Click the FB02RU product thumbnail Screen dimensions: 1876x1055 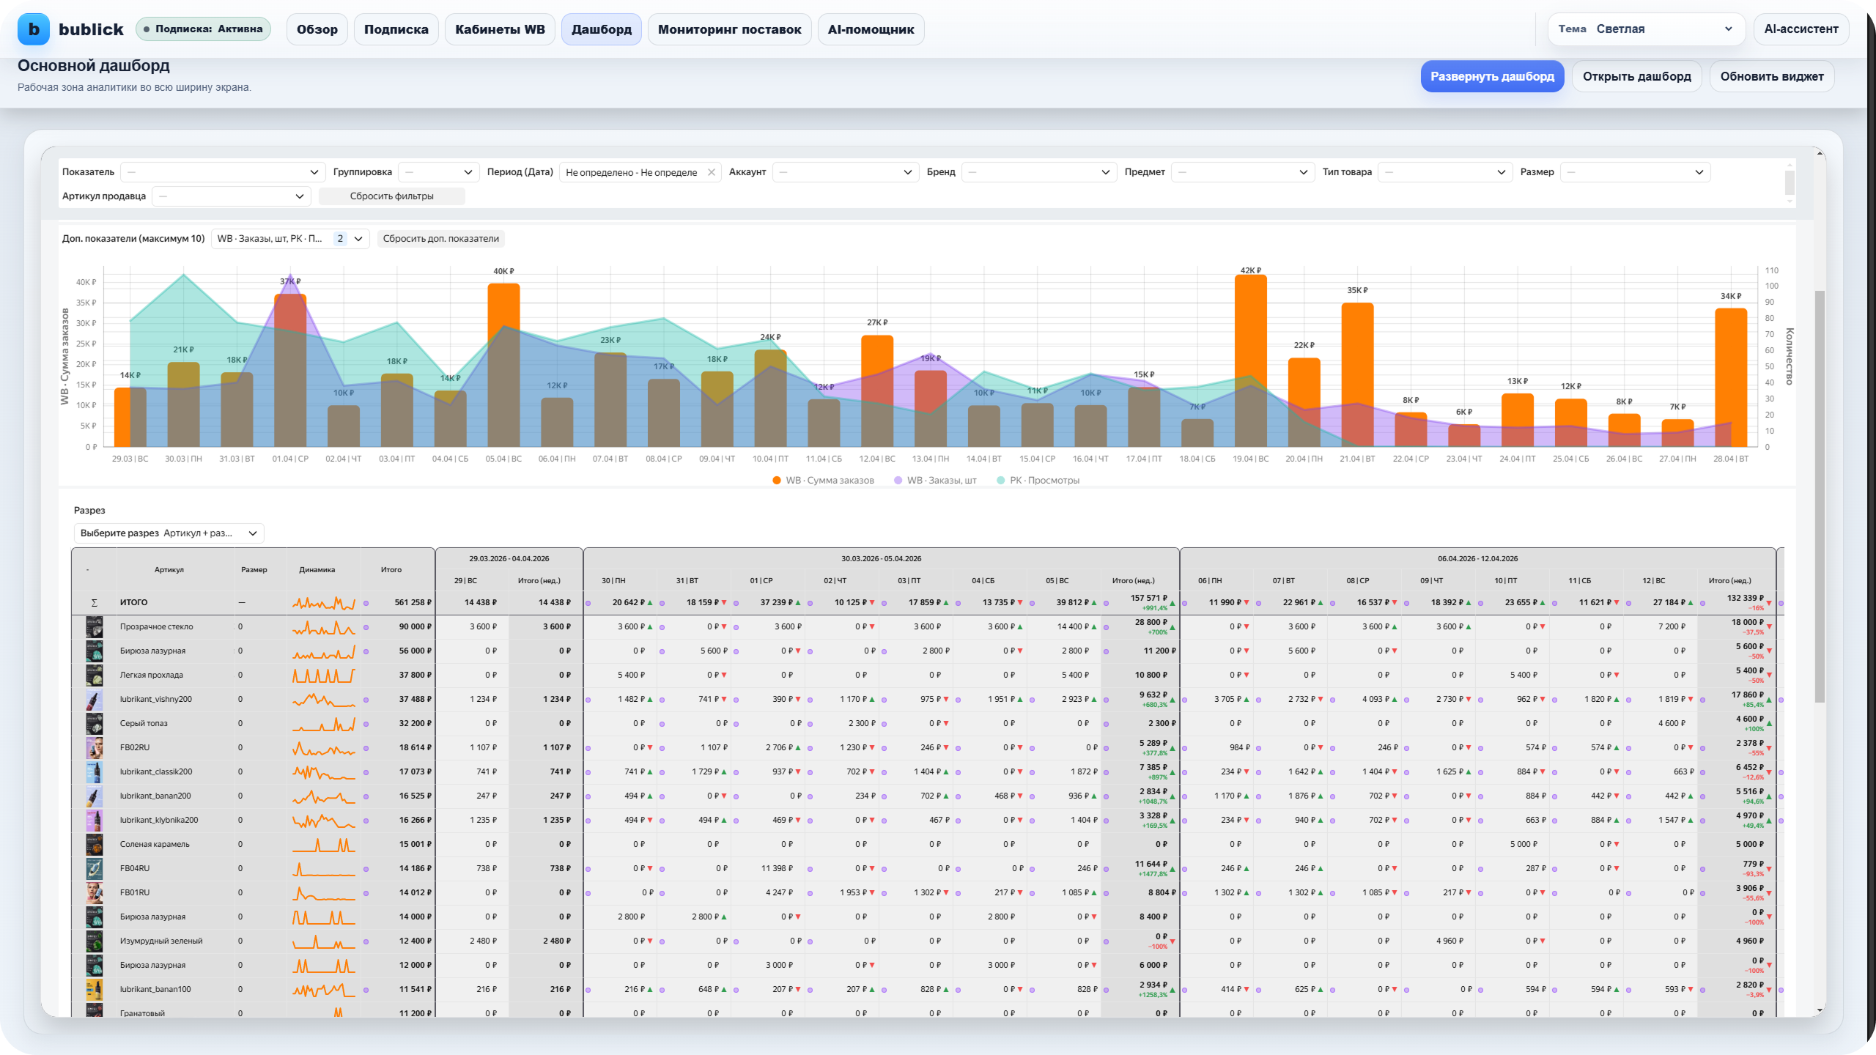click(95, 748)
